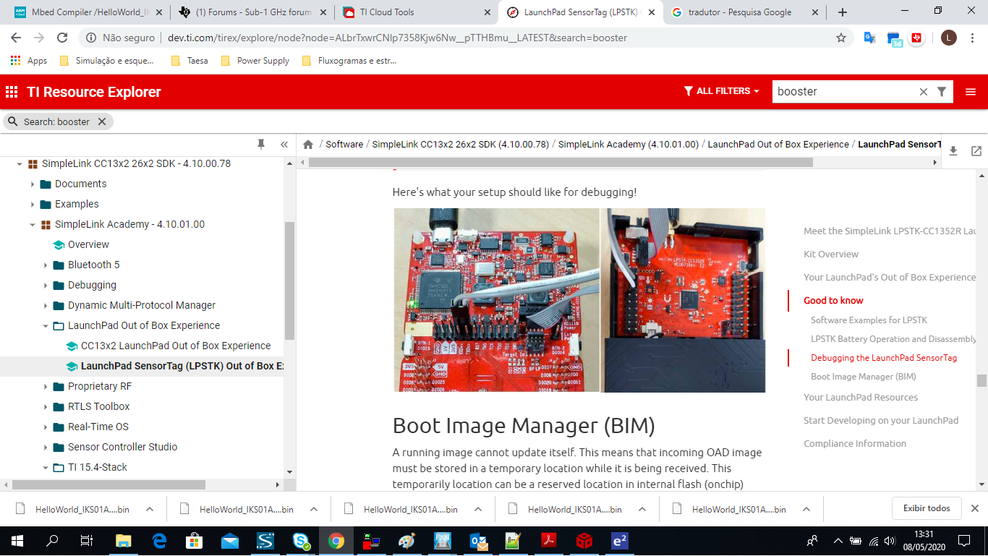The width and height of the screenshot is (988, 556).
Task: Clear the booster search text with the X
Action: click(x=923, y=92)
